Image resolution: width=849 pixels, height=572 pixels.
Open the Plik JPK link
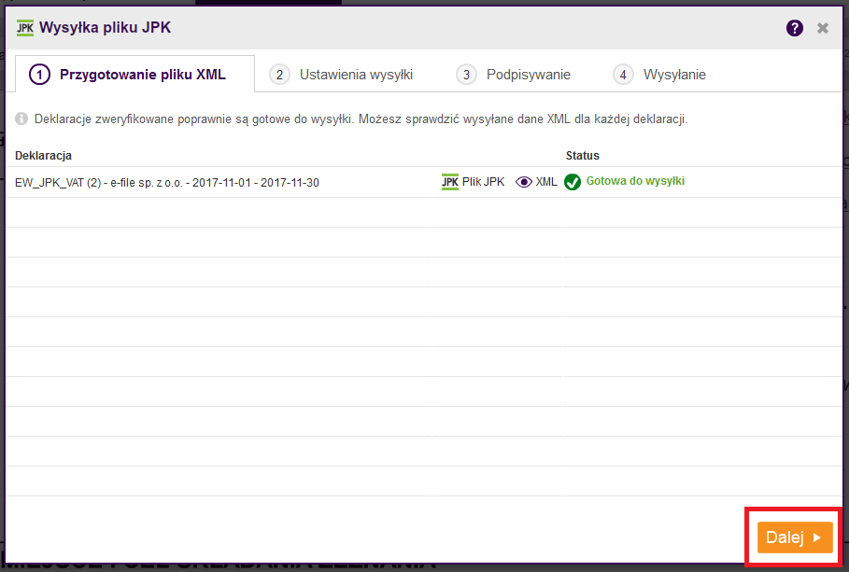coord(483,182)
